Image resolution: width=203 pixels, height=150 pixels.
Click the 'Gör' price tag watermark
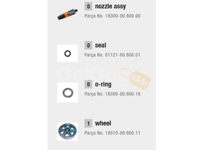coord(141,80)
